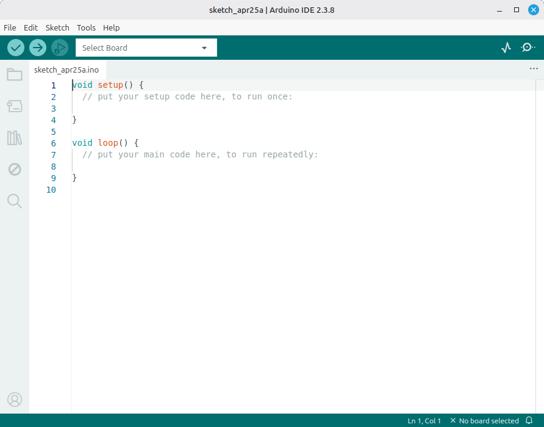Screen dimensions: 544x427
Task: Toggle notifications bell in status bar
Action: [x=529, y=421]
